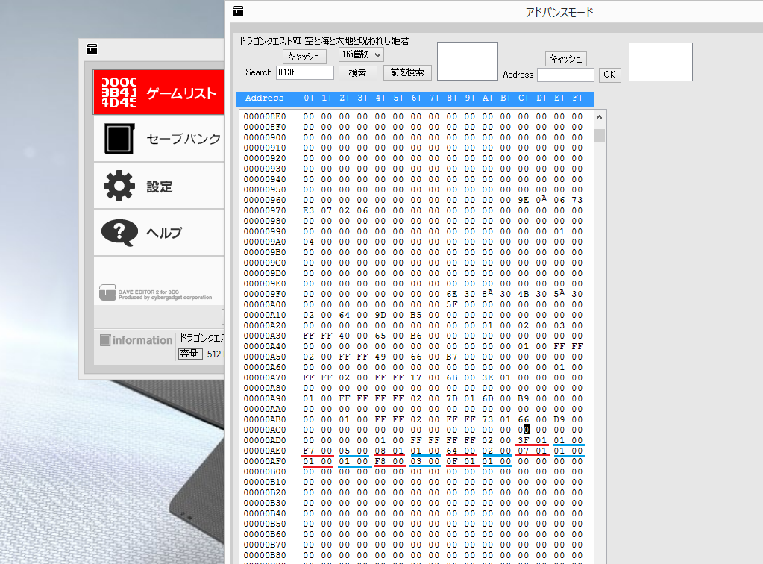The height and width of the screenshot is (564, 763).
Task: Open the ゲームリスト menu entry
Action: (159, 93)
